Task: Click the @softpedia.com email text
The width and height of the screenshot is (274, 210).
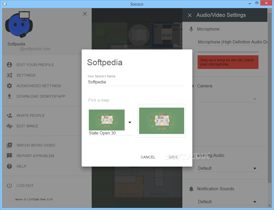Action: pyautogui.click(x=35, y=49)
